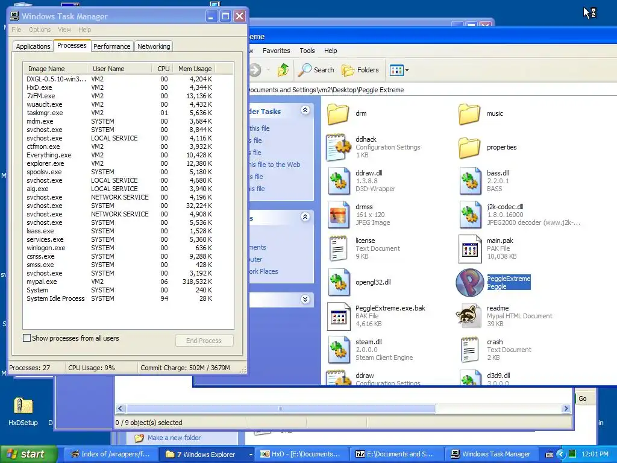Image resolution: width=617 pixels, height=463 pixels.
Task: Open the drm folder icon
Action: click(x=338, y=114)
